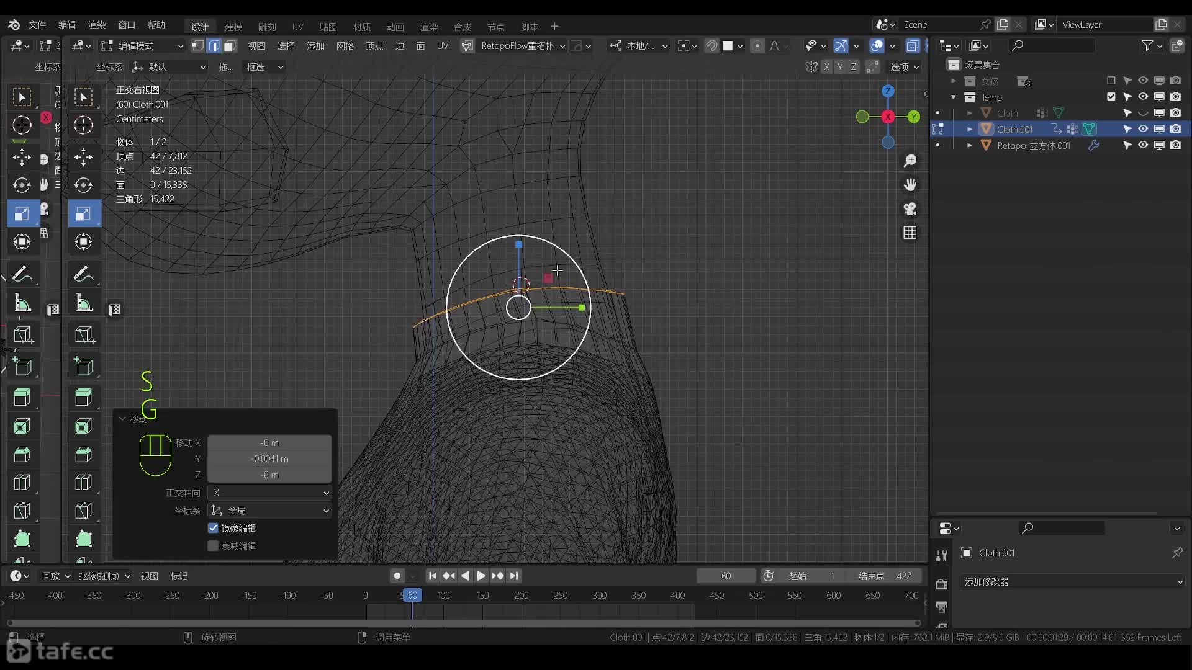Click the move Y value field

click(269, 458)
